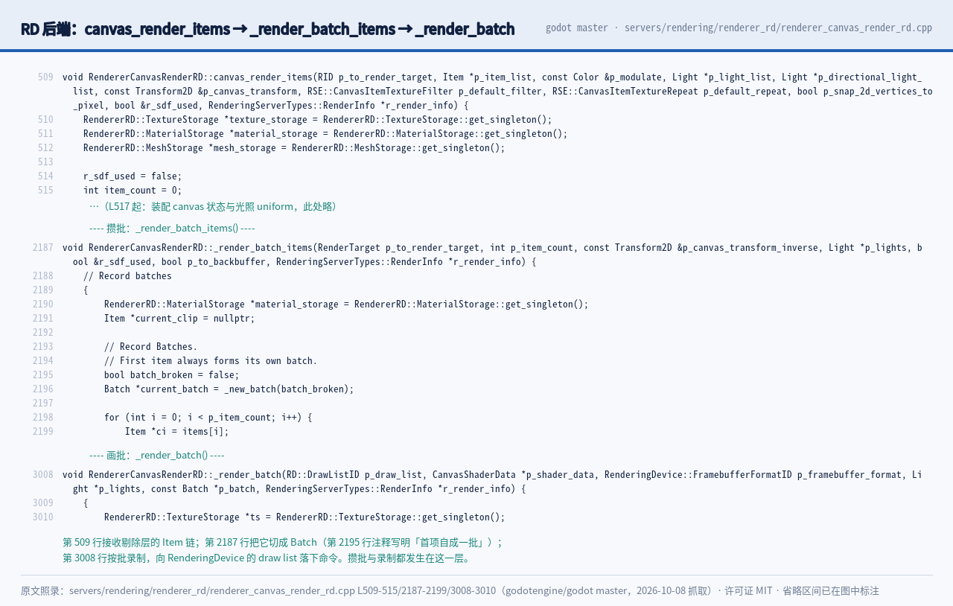Click the "Batch *current_batch = _new_batch(batch_broken);" line
This screenshot has height=606, width=953.
[x=229, y=389]
